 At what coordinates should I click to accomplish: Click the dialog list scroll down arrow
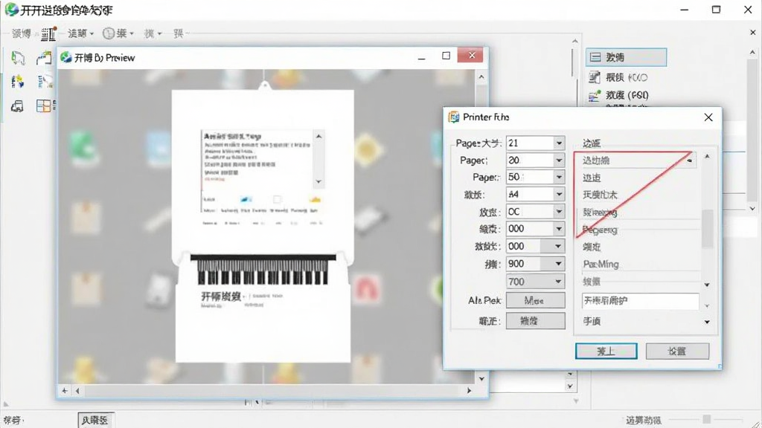point(707,285)
